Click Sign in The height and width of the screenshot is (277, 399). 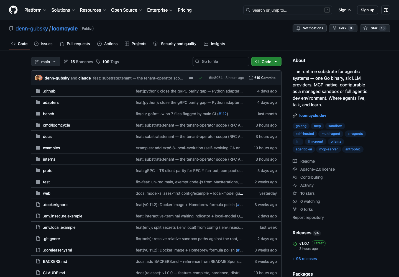click(344, 10)
